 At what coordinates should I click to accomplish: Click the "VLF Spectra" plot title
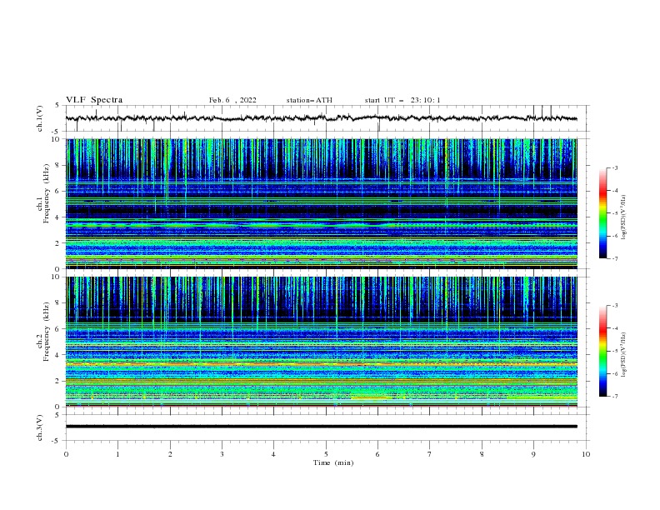94,100
